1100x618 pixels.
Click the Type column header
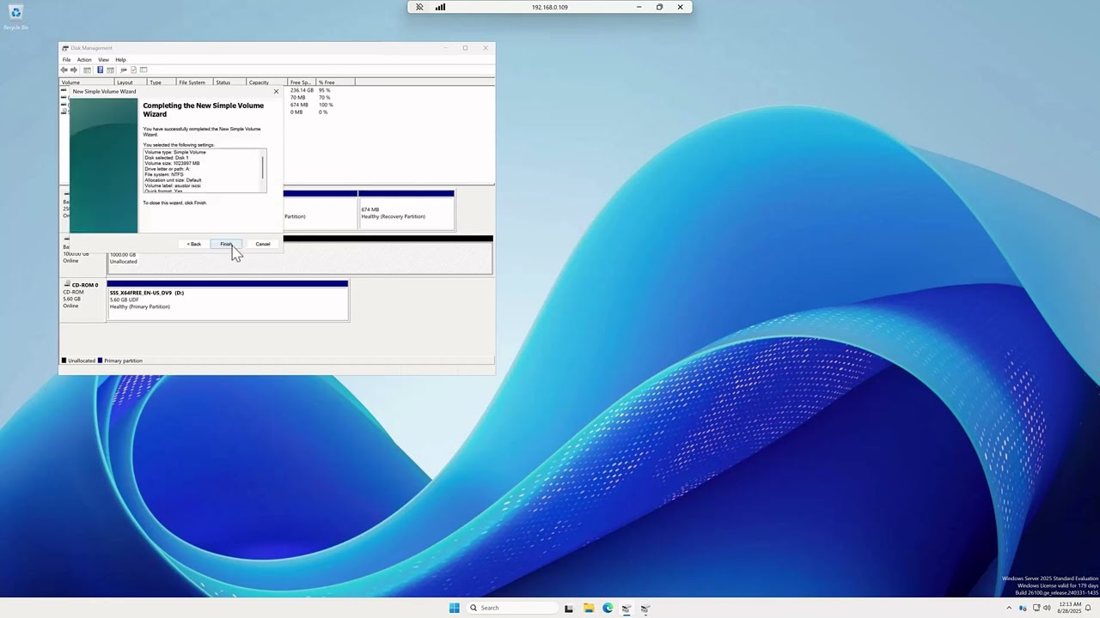[x=162, y=82]
